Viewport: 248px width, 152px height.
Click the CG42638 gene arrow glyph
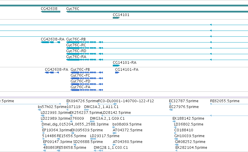[x=50, y=12]
